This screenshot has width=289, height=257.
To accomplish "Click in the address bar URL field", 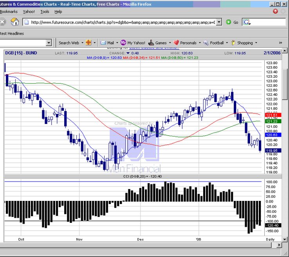I will 123,22.
